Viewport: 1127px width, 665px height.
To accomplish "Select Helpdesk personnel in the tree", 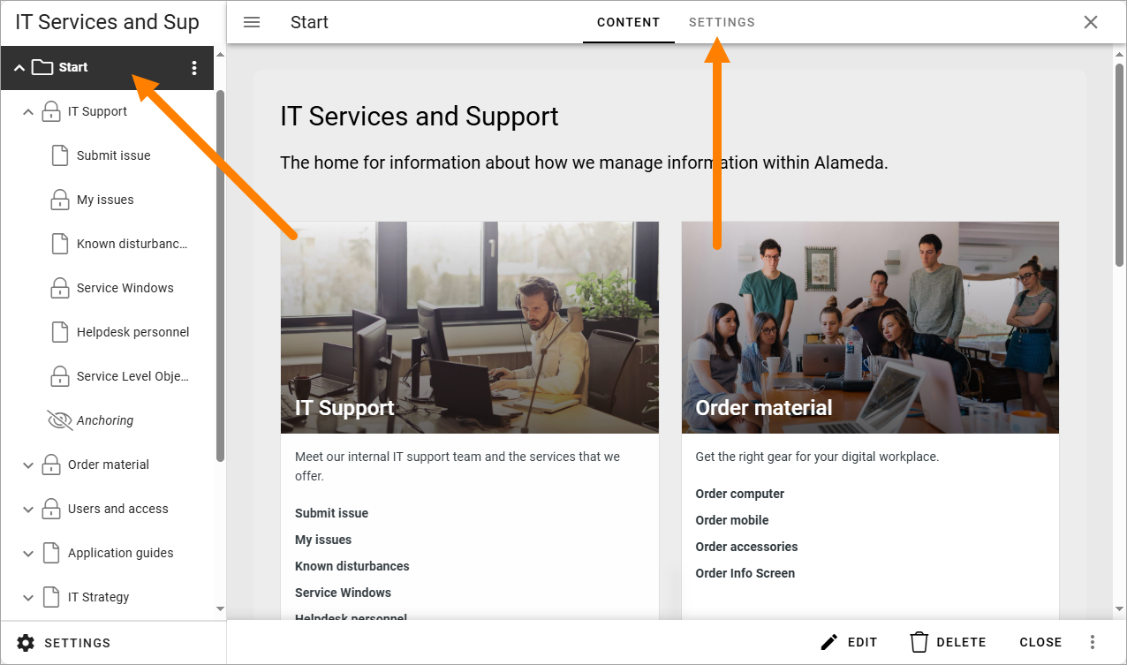I will [133, 332].
